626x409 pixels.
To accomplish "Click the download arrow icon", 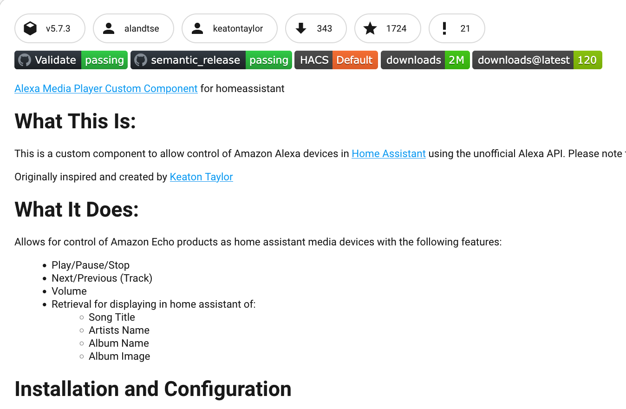I will [301, 29].
